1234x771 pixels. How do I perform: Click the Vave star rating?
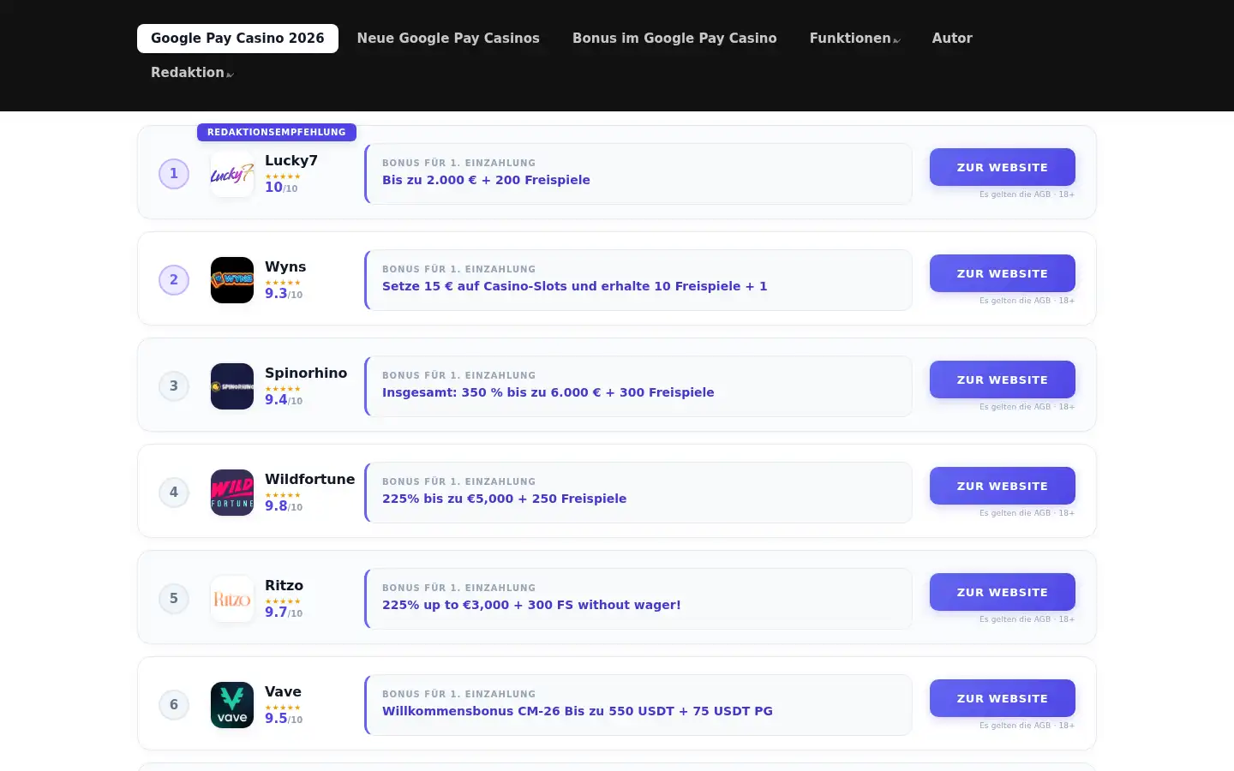[283, 708]
